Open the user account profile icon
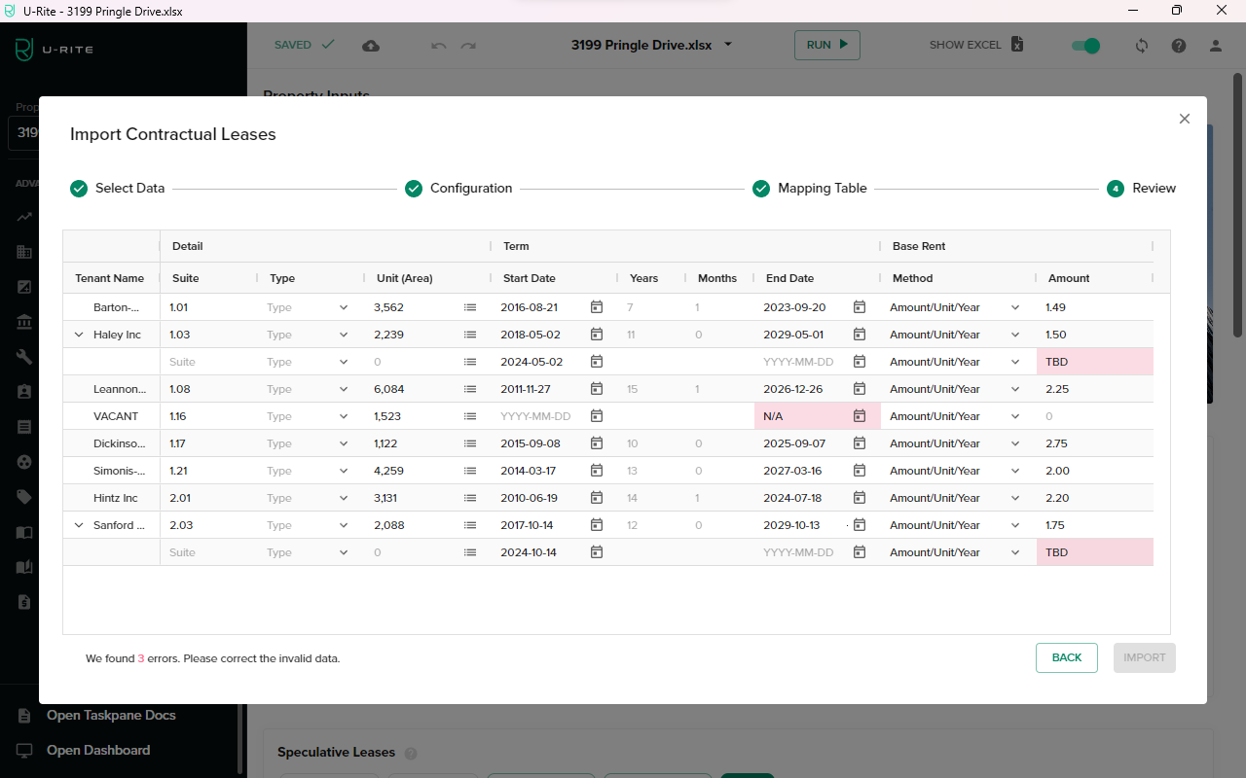This screenshot has height=778, width=1246. click(x=1216, y=46)
